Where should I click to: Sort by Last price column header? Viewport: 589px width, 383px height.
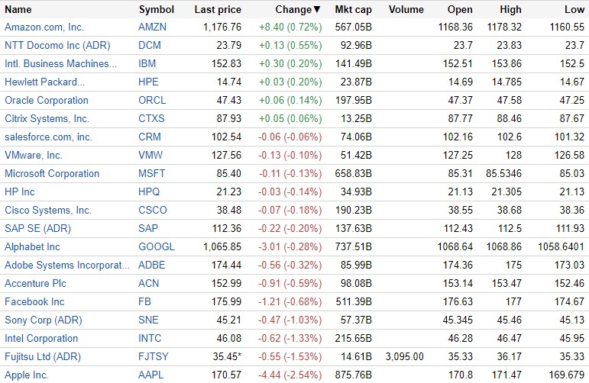click(x=217, y=10)
